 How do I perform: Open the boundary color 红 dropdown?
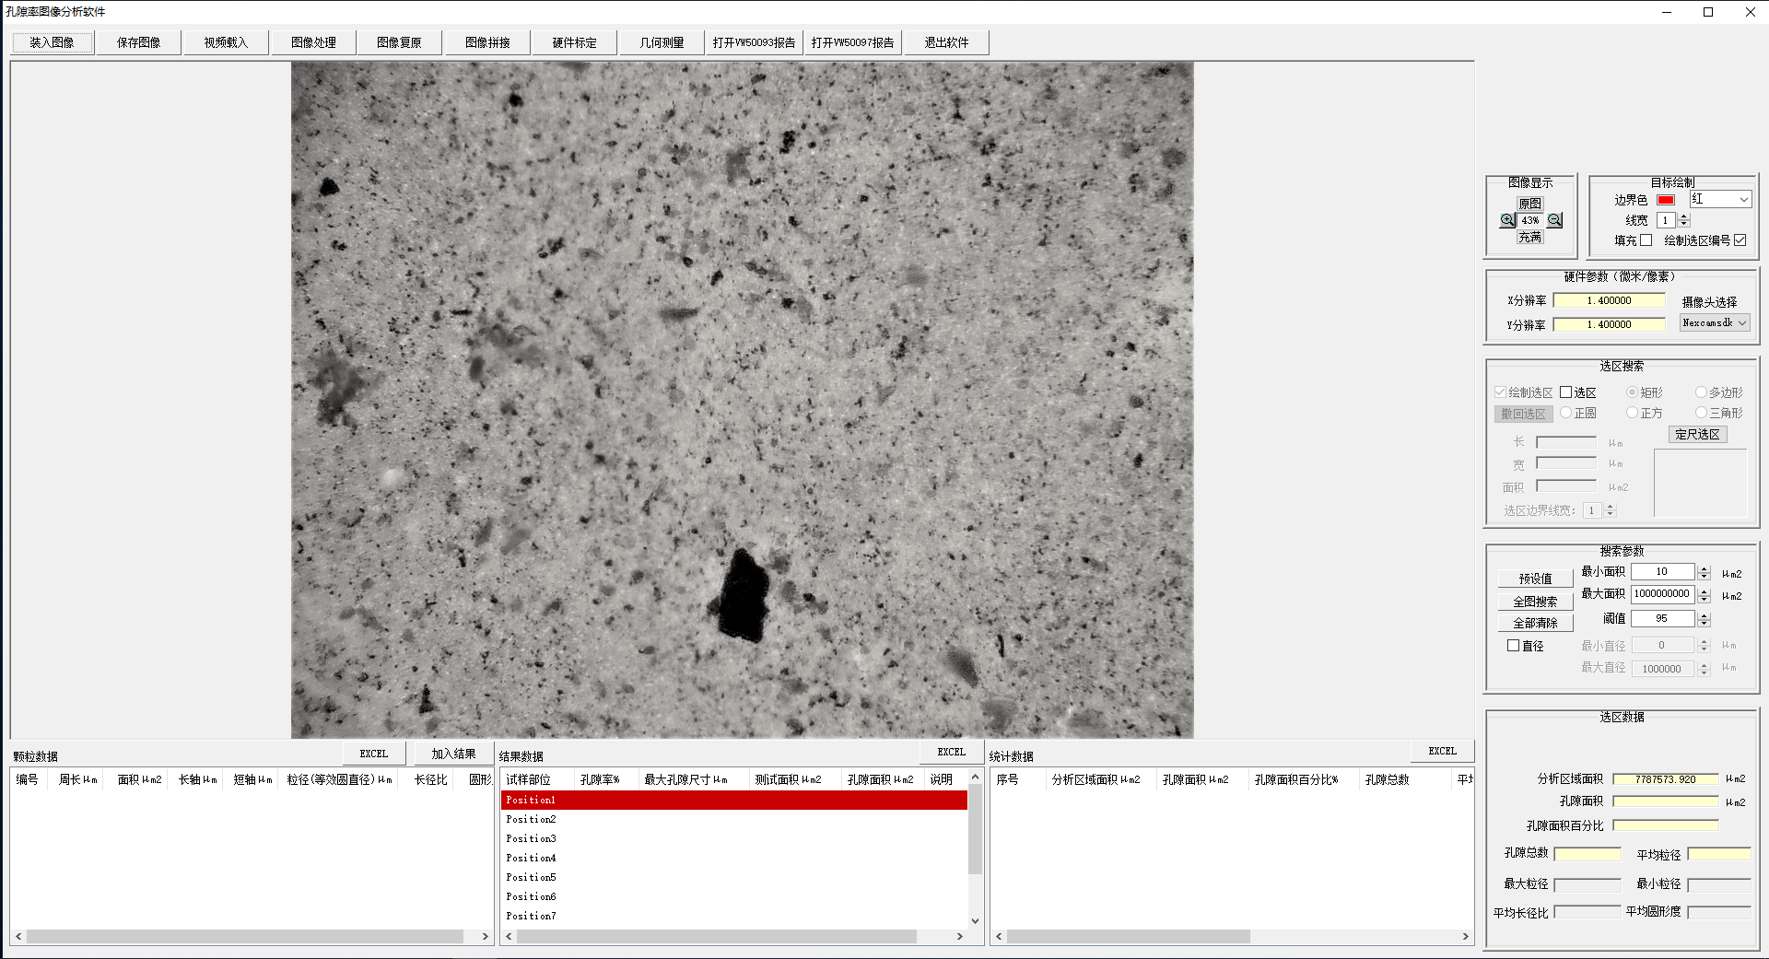click(1719, 200)
